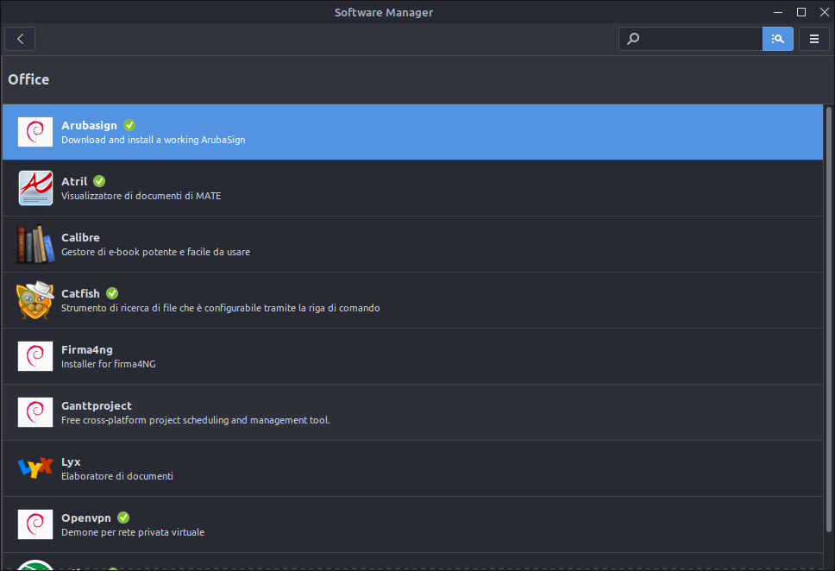Click the Calibre bookshelf icon
This screenshot has width=835, height=571.
35,244
